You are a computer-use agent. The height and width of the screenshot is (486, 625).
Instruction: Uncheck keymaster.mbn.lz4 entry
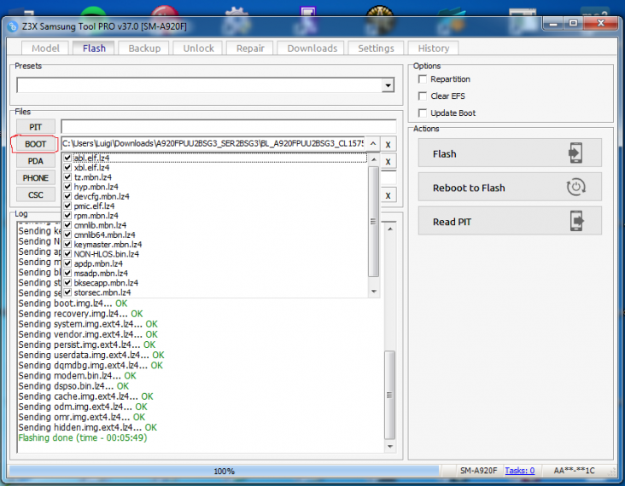[67, 245]
